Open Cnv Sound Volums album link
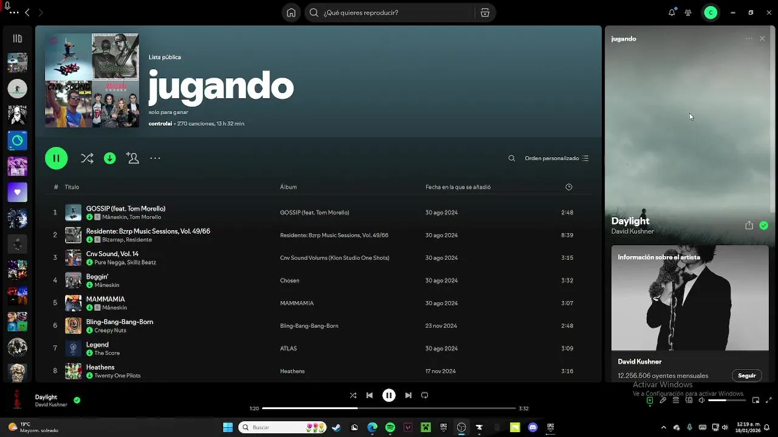The image size is (778, 437). tap(334, 258)
